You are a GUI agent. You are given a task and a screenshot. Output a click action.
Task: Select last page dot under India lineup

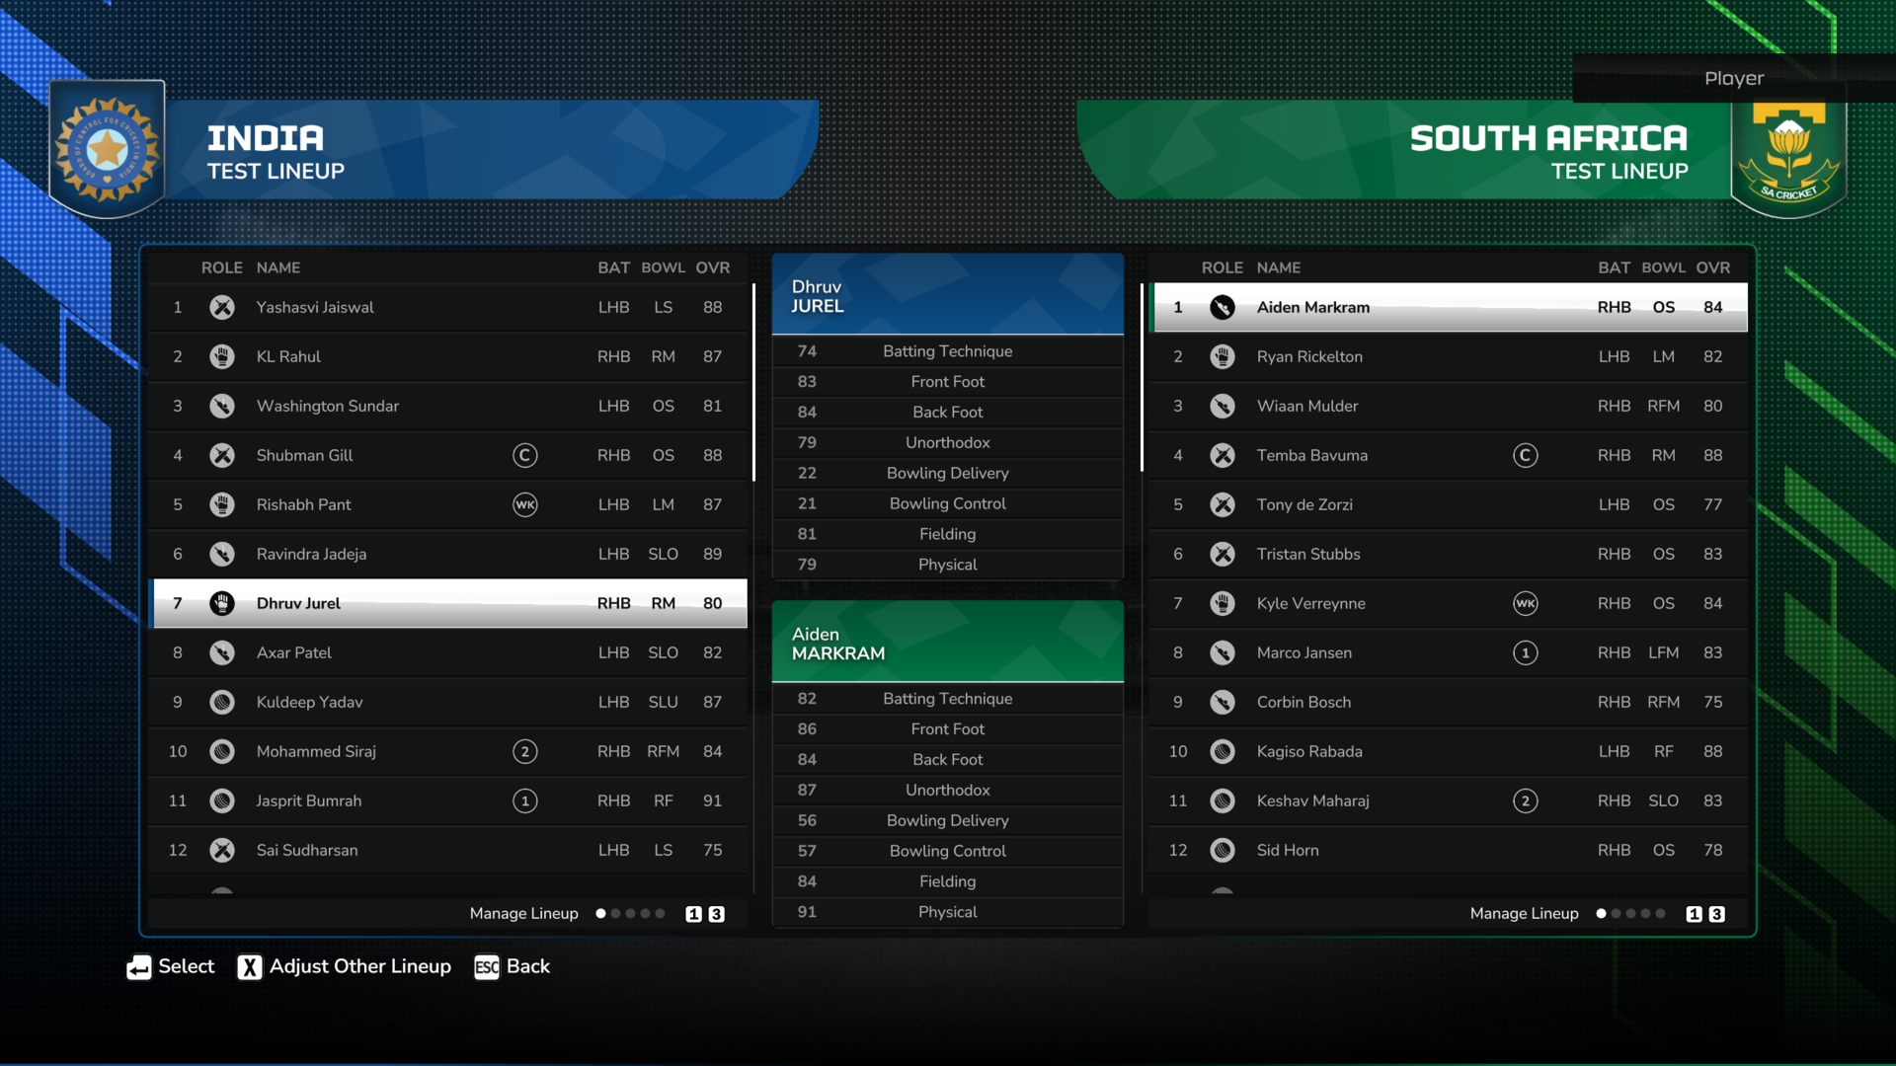[661, 914]
